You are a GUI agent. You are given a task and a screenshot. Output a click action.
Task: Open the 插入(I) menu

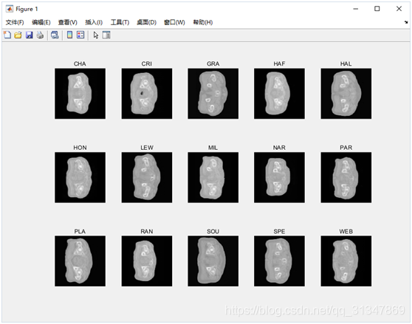tap(94, 22)
